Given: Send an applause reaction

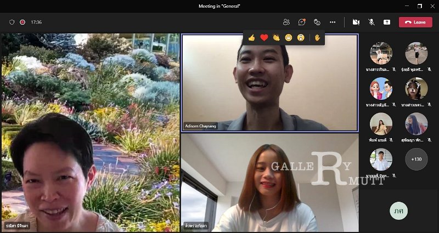Looking at the screenshot, I should tap(277, 37).
